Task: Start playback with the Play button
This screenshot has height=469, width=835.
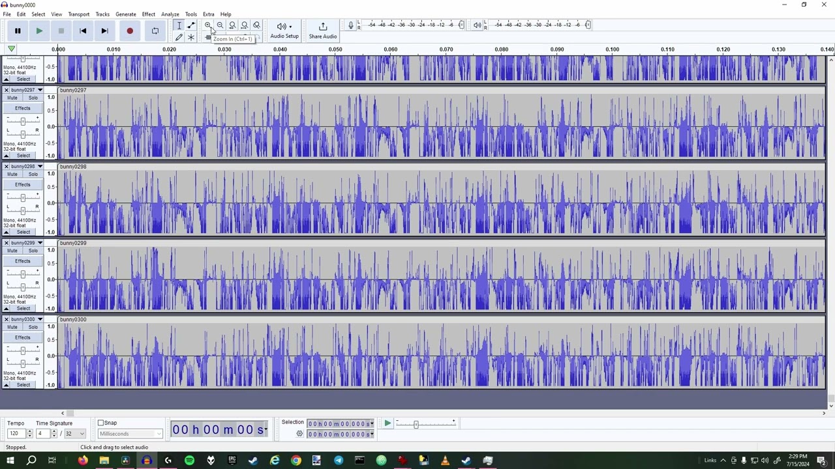Action: (39, 31)
